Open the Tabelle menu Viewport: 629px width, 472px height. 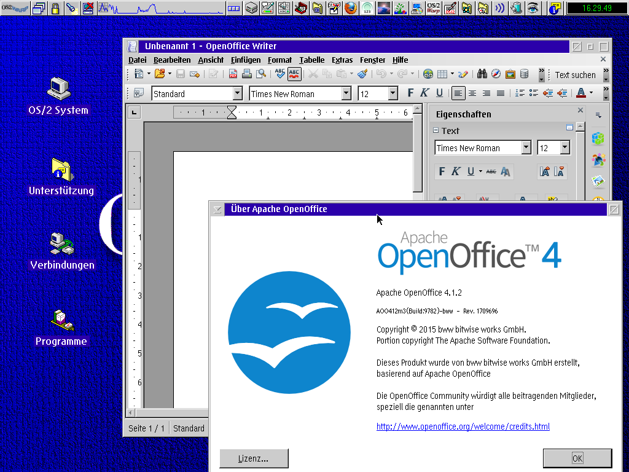tap(311, 60)
